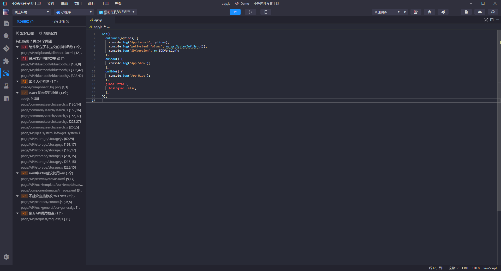Collapse the 组件绑定了未定义的事件函数 group
The height and width of the screenshot is (271, 501).
pos(17,47)
